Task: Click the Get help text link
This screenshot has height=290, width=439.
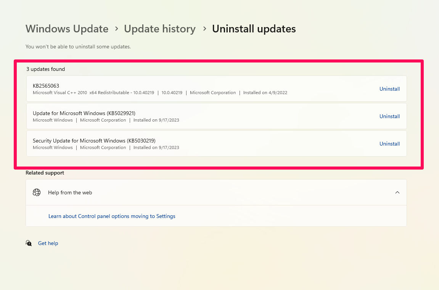Action: pos(48,243)
